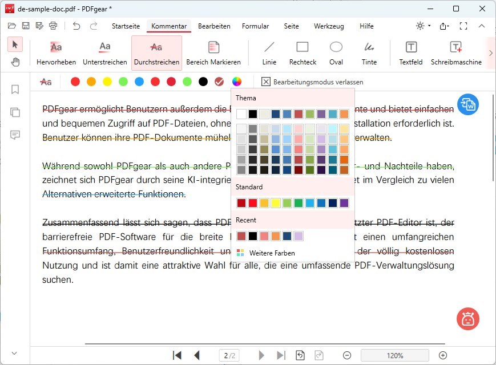Screen dimensions: 496x365
Task: Pick the Linie drawing tool
Action: [269, 53]
